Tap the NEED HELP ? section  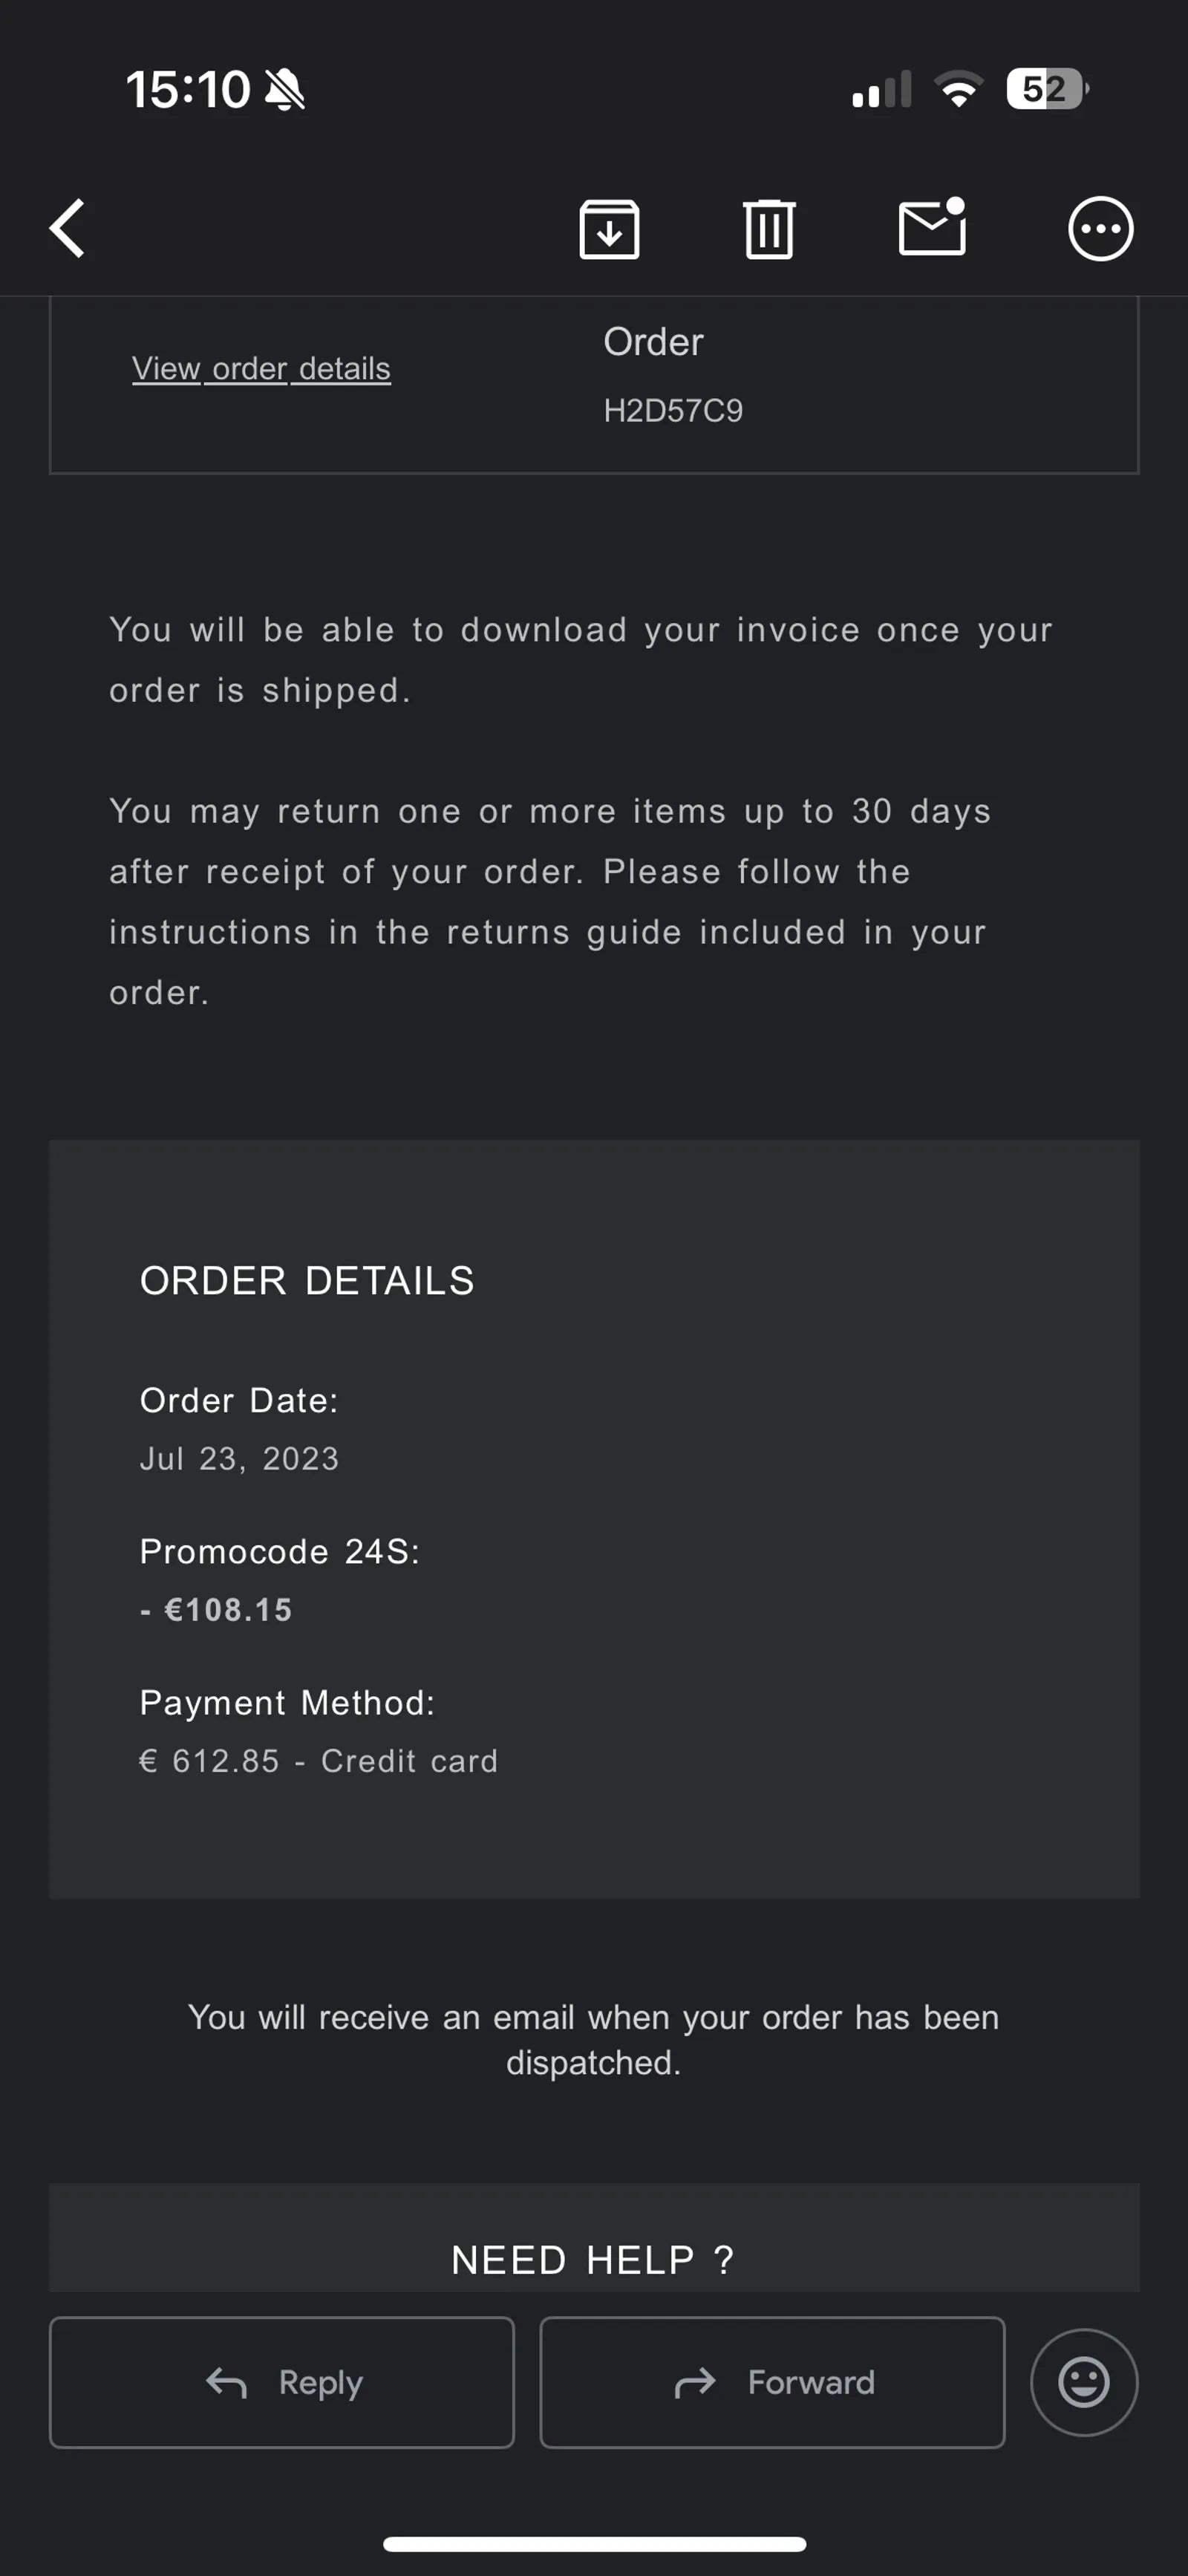(x=594, y=2260)
